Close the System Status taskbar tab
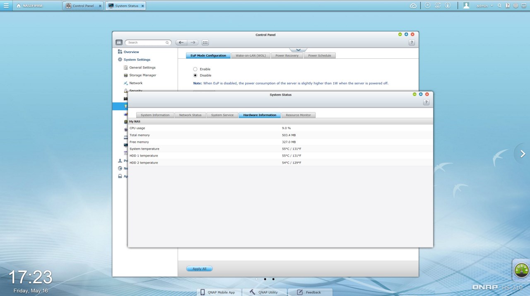 [x=143, y=6]
